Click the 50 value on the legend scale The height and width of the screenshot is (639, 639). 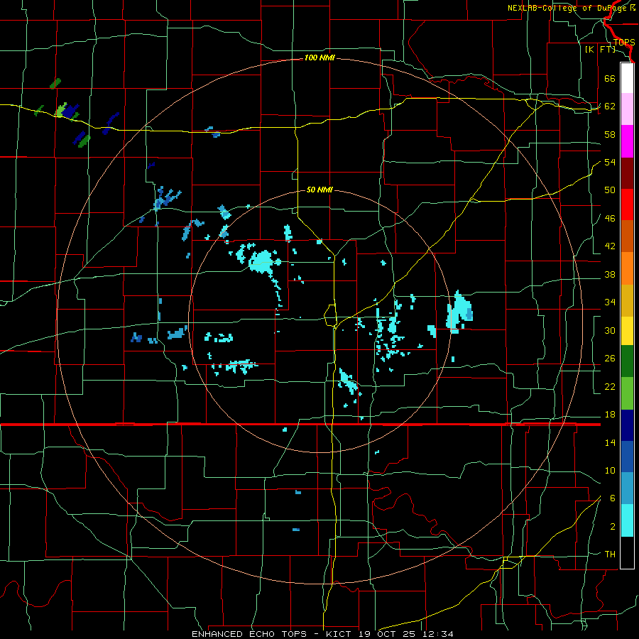[610, 190]
